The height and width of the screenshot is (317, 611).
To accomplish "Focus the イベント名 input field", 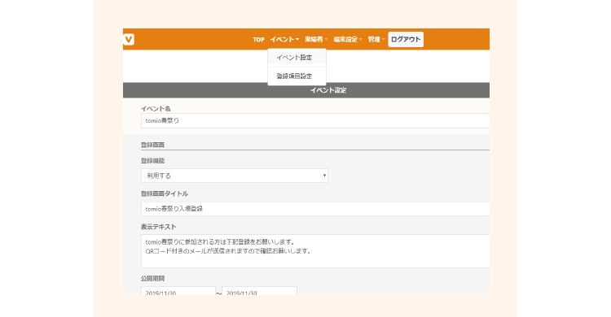I will [x=315, y=121].
